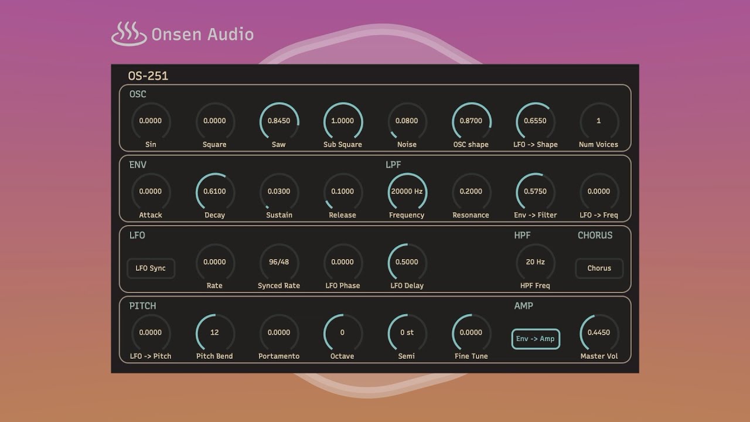
Task: Click the LPF section heading
Action: coord(393,165)
